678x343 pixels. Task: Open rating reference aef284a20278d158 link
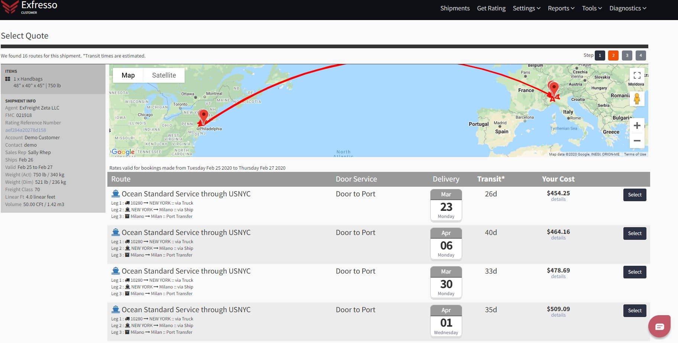pyautogui.click(x=26, y=130)
